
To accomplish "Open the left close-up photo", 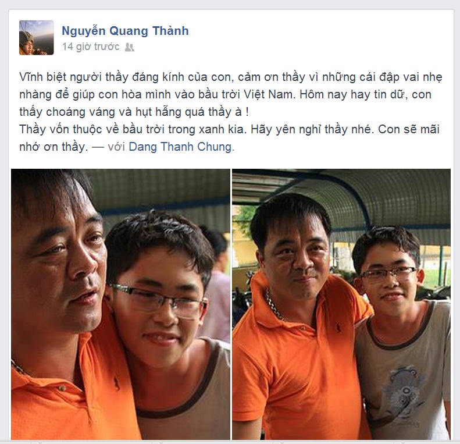I will click(120, 304).
